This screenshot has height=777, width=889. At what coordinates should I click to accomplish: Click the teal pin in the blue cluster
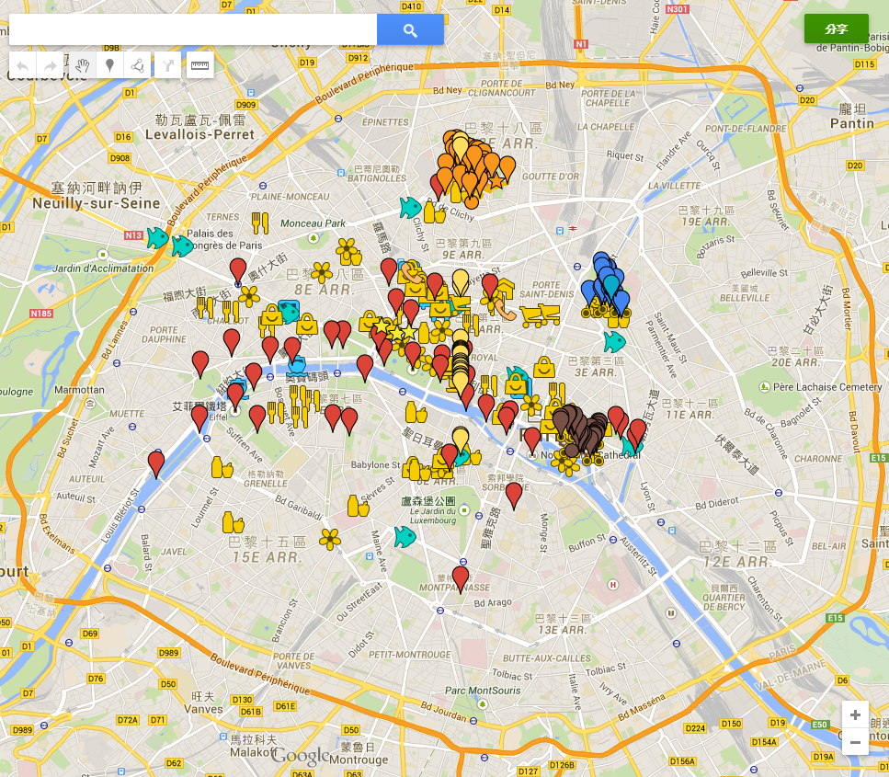pyautogui.click(x=611, y=286)
